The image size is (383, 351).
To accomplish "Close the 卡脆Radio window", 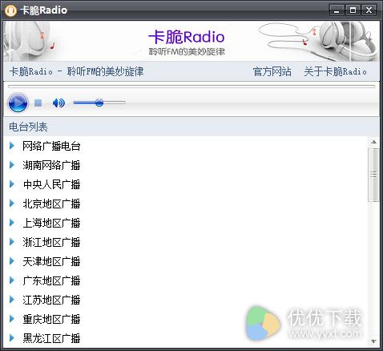I will [x=369, y=10].
